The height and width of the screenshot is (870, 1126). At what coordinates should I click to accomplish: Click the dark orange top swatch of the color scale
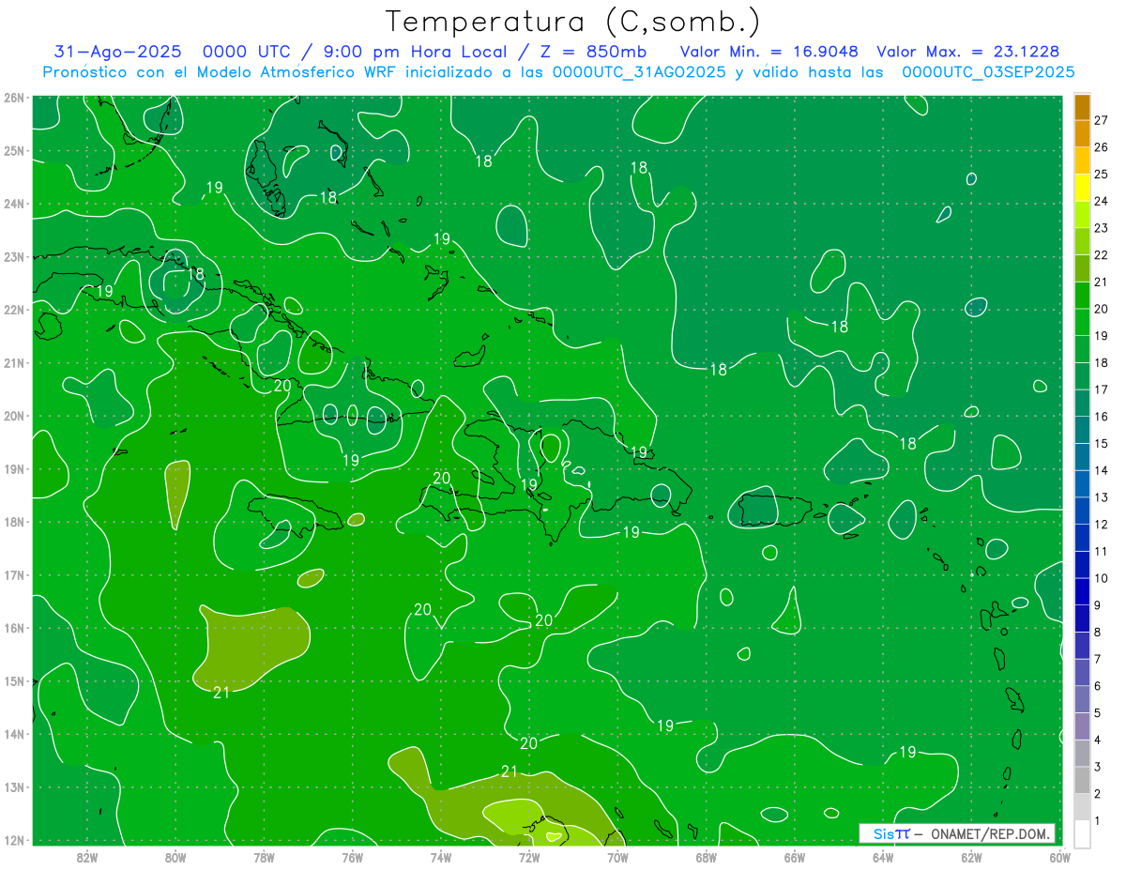point(1083,107)
